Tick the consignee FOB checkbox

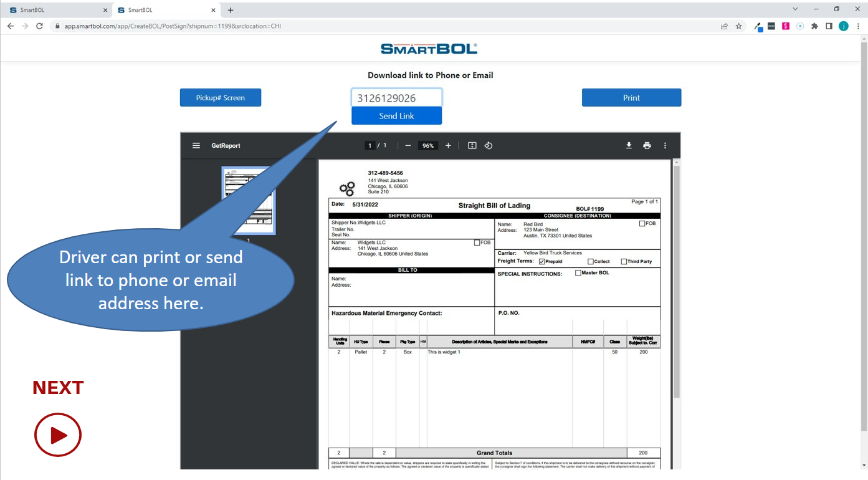coord(642,223)
